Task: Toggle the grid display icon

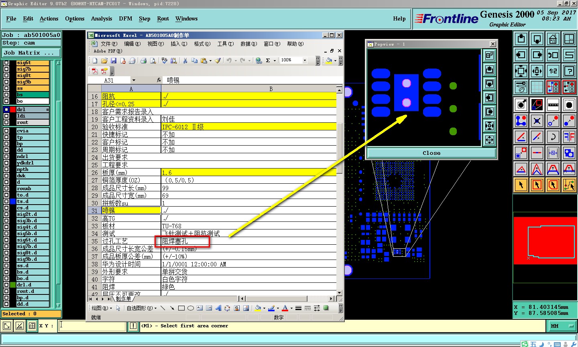Action: click(537, 86)
